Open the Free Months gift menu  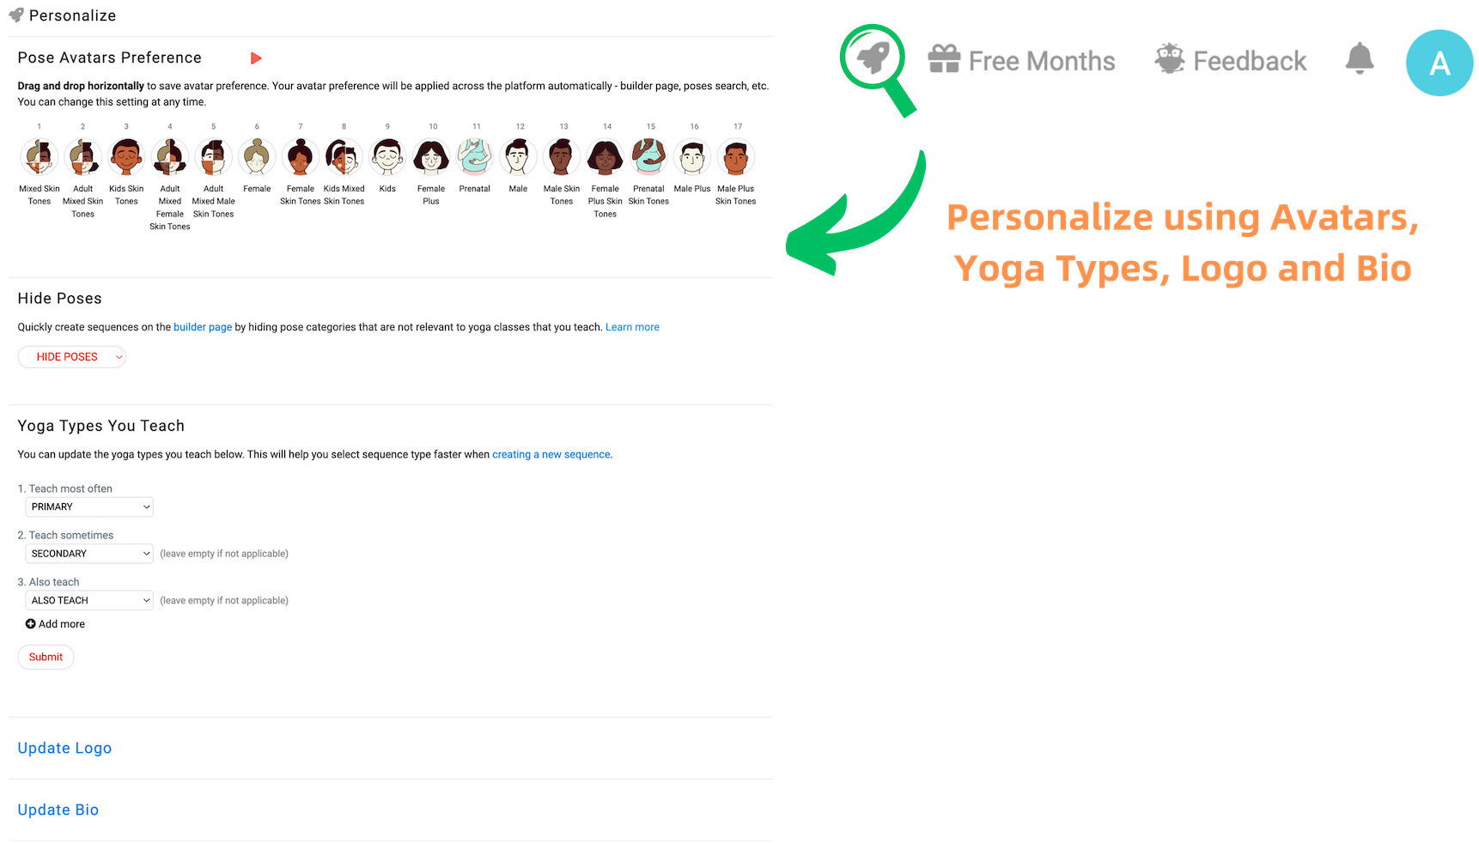(x=1021, y=60)
